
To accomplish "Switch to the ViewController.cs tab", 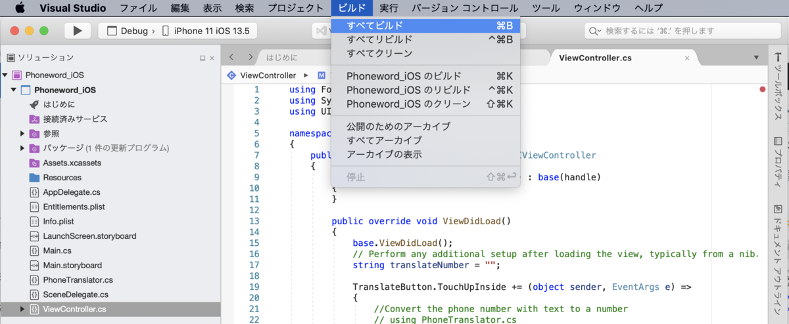I will 595,58.
